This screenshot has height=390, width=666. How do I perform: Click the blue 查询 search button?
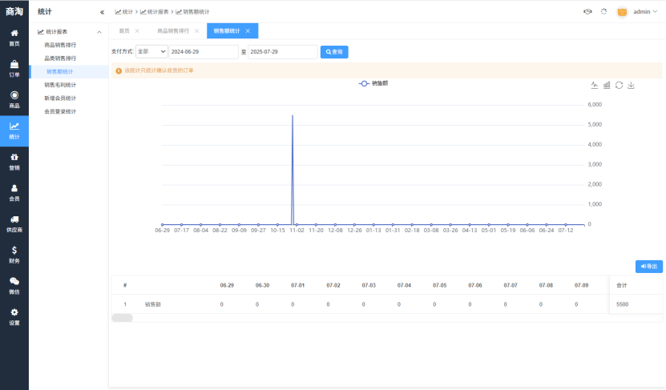(x=334, y=51)
